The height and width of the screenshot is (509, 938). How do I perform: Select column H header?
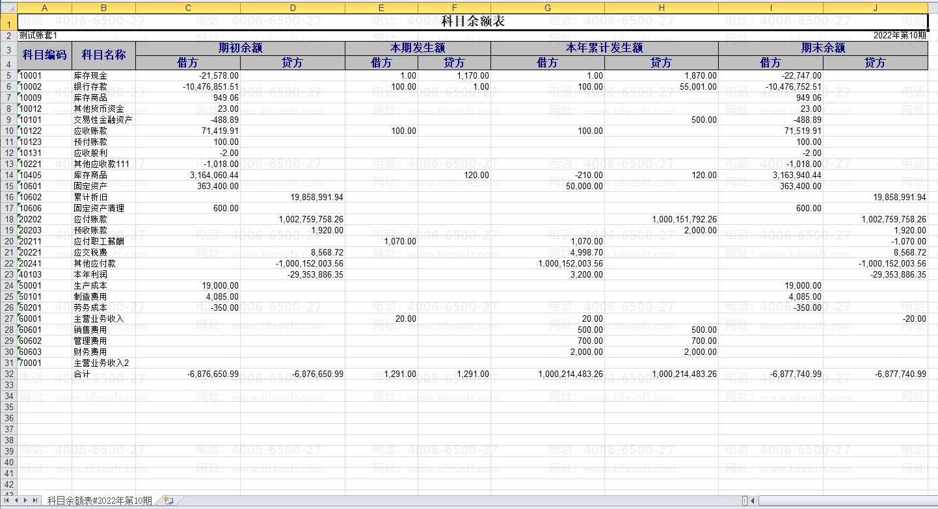662,8
